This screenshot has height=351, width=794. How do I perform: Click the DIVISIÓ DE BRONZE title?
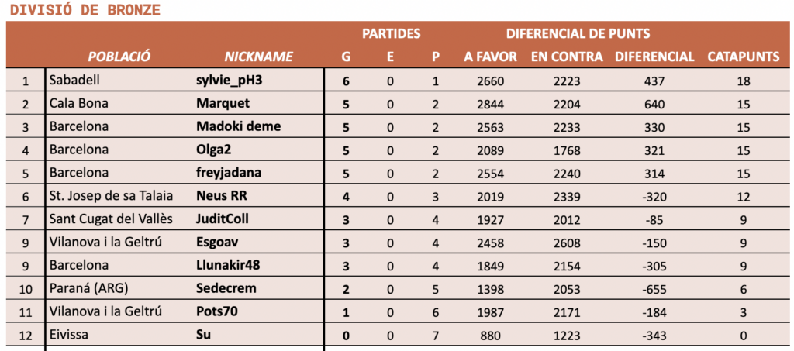(85, 10)
